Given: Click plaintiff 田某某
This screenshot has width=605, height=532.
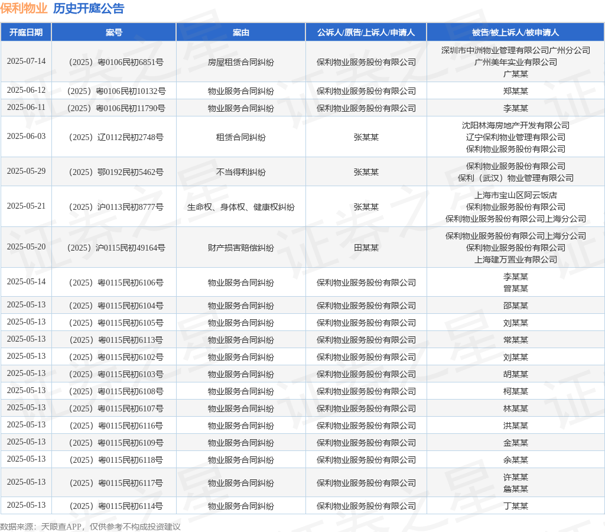Looking at the screenshot, I should 366,248.
